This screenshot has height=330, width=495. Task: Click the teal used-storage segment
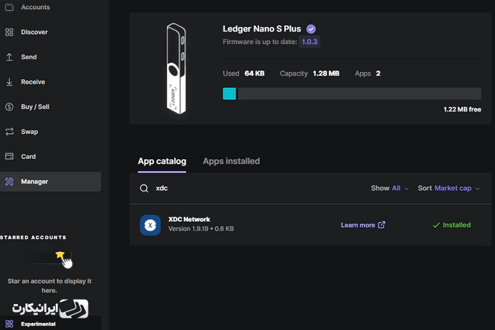pos(230,93)
